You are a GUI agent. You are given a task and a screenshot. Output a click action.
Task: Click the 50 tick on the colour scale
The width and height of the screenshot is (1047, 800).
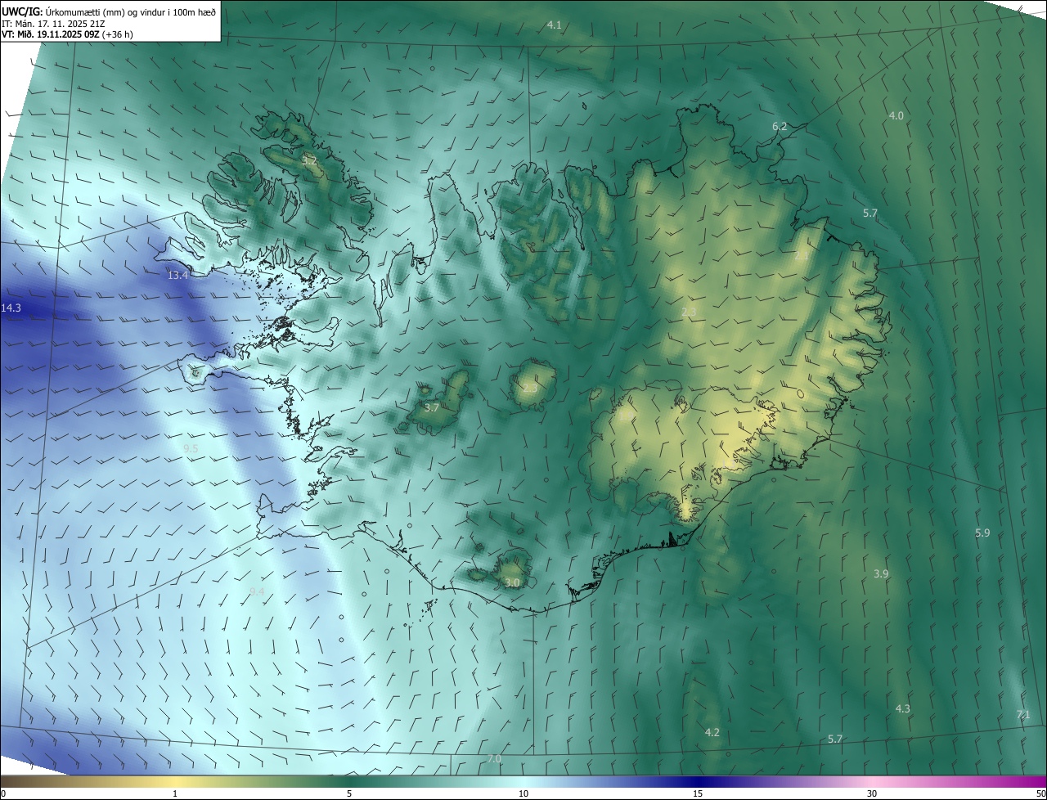pos(1040,794)
